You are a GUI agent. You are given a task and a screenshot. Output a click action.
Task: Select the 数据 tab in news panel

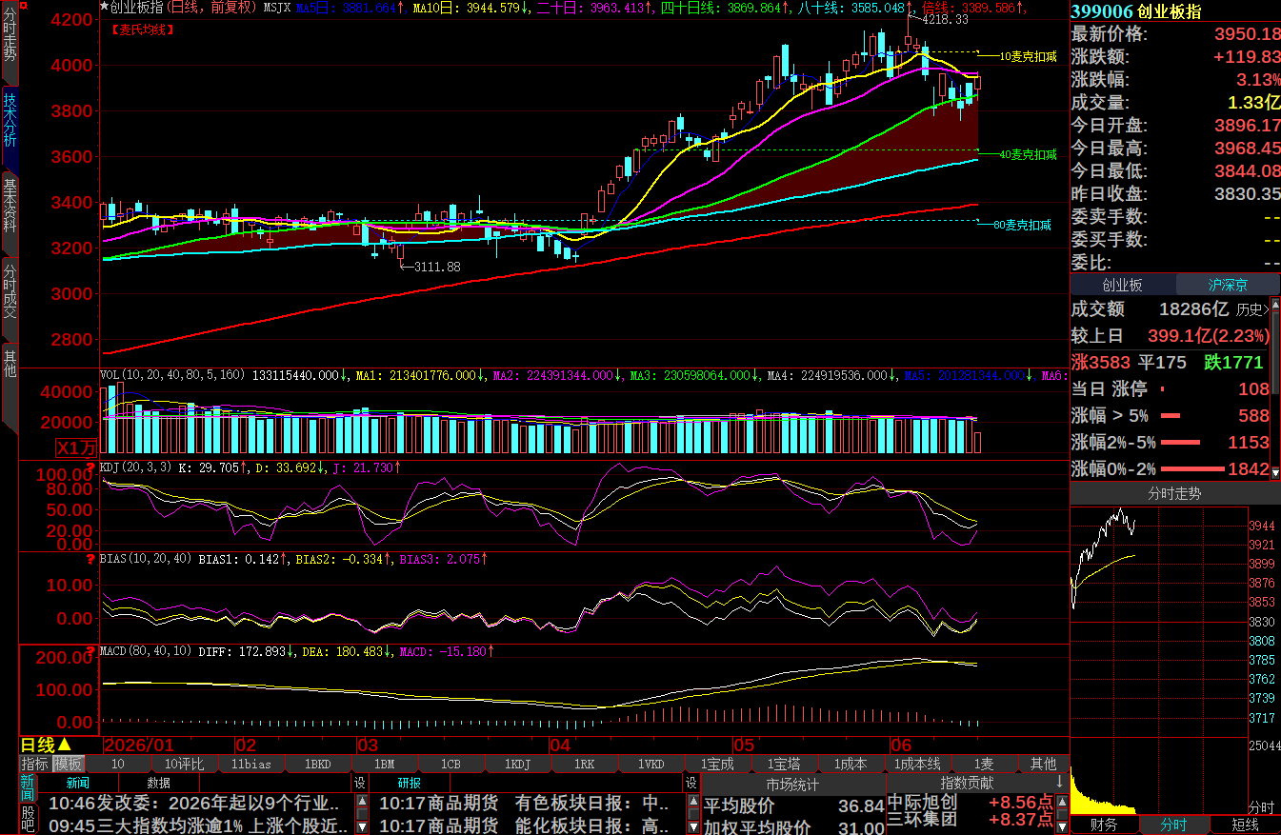click(159, 783)
